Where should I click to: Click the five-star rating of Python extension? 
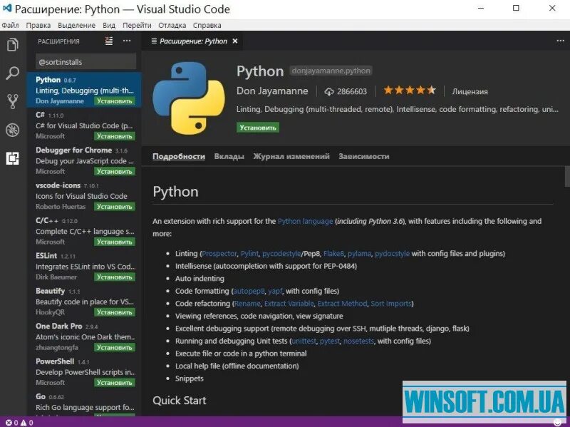coord(410,91)
